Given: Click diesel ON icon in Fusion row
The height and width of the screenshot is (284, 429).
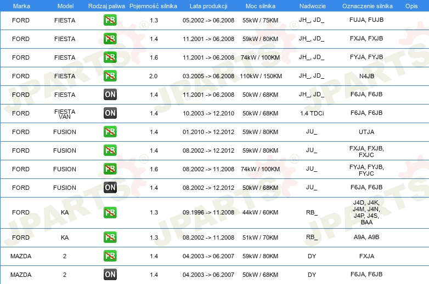Looking at the screenshot, I should (110, 188).
